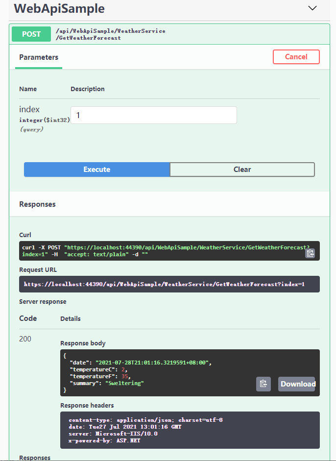The height and width of the screenshot is (461, 336).
Task: Select the Parameters tab
Action: click(x=39, y=57)
